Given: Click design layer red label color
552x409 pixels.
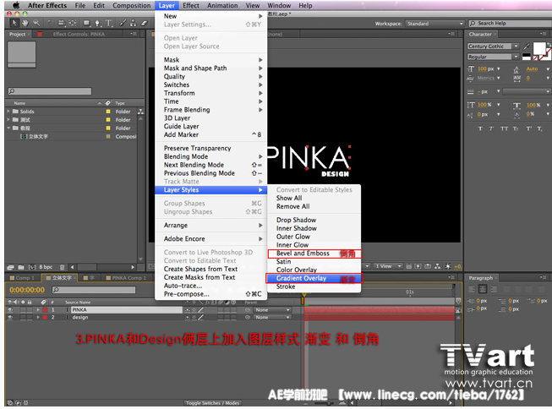Looking at the screenshot, I should (x=45, y=318).
